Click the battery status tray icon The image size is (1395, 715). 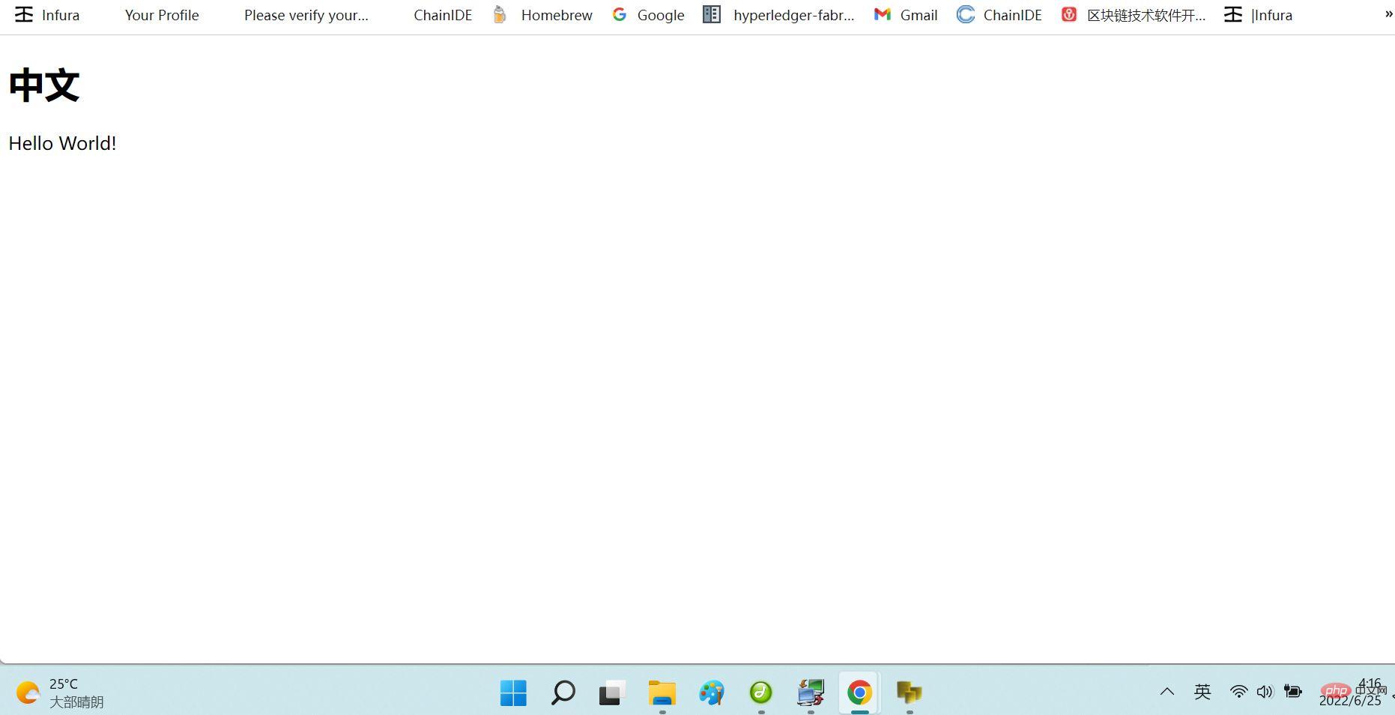[x=1293, y=692]
